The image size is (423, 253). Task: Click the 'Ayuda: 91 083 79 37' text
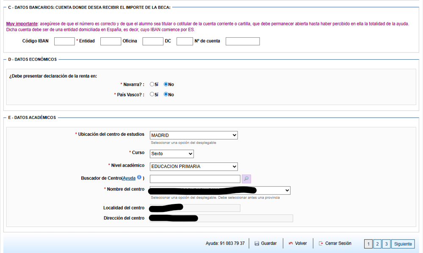click(225, 243)
